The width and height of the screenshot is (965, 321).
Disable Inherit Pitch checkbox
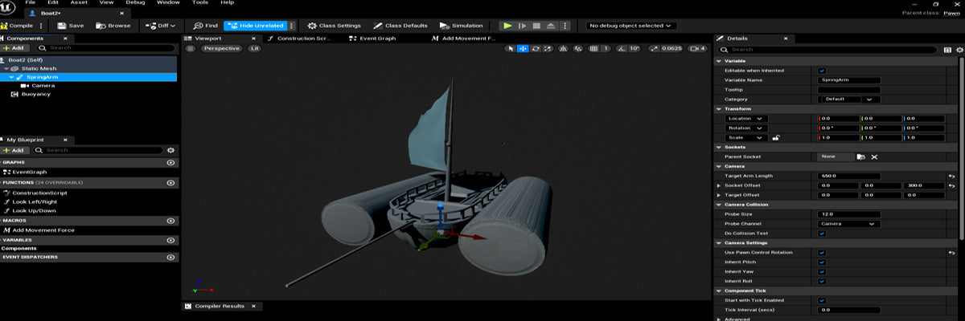pyautogui.click(x=821, y=262)
